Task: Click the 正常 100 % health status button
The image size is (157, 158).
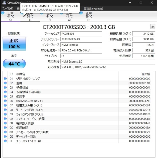Action: (x=14, y=44)
